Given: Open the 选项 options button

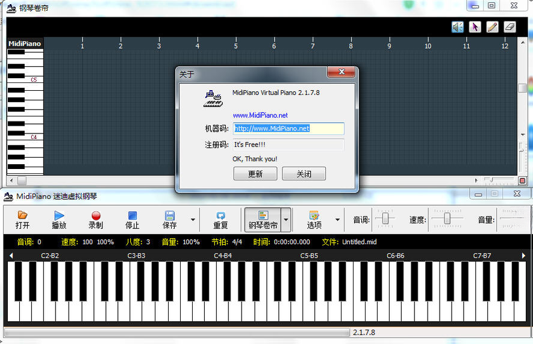Looking at the screenshot, I should click(314, 220).
